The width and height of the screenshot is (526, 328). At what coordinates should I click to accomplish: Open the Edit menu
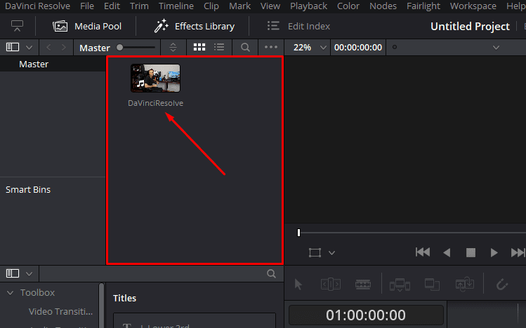point(112,6)
